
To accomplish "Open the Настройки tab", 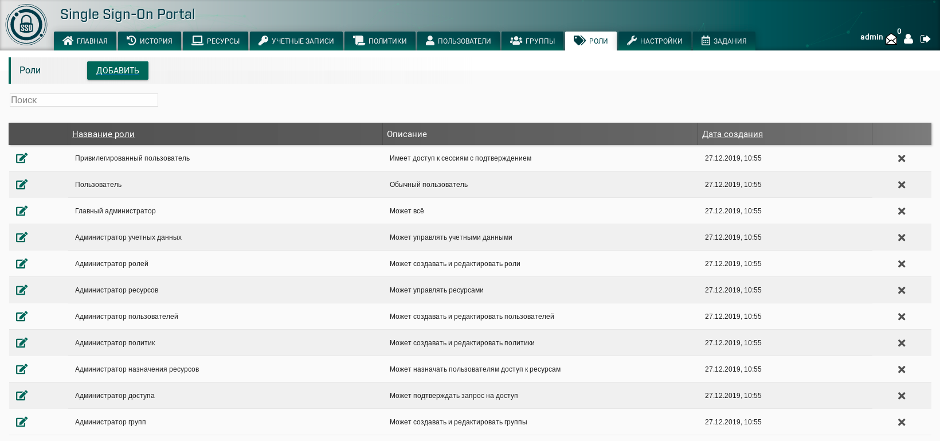I will [x=655, y=41].
